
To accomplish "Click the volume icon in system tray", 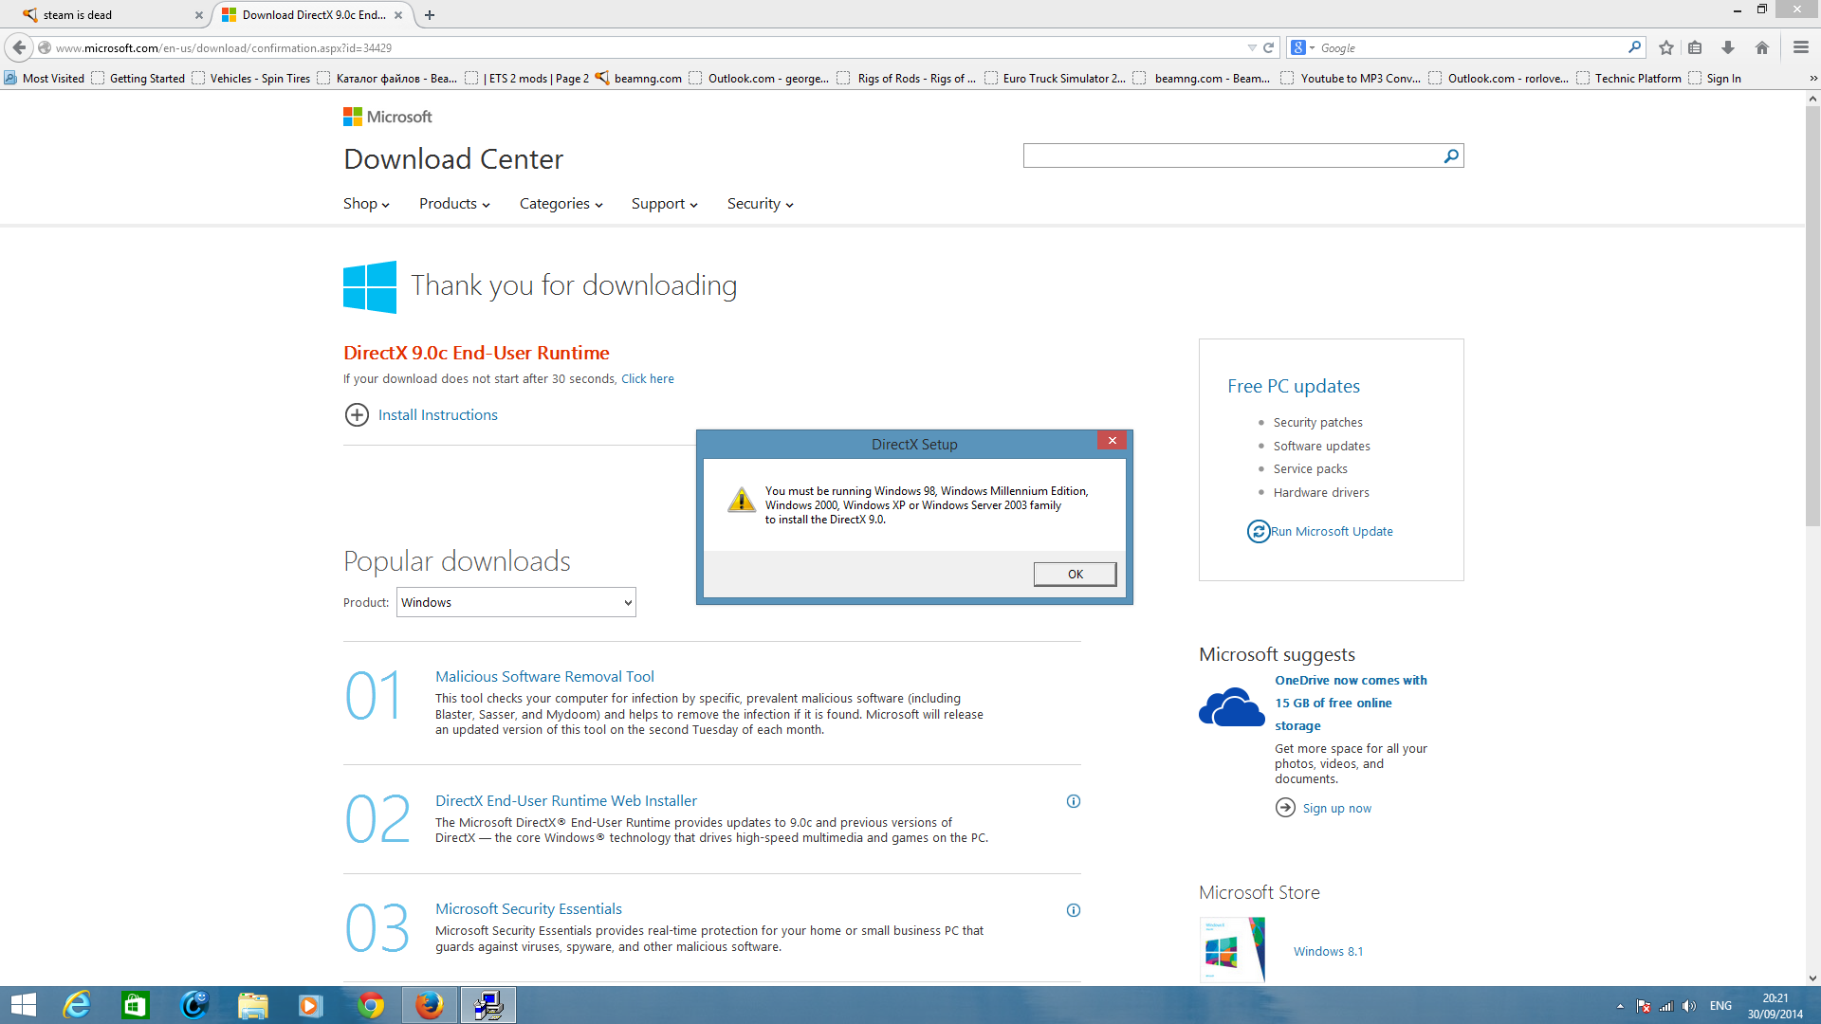I will tap(1688, 1006).
